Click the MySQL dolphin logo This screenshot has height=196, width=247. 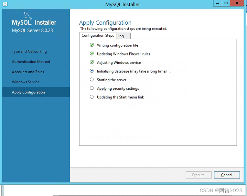point(27,16)
